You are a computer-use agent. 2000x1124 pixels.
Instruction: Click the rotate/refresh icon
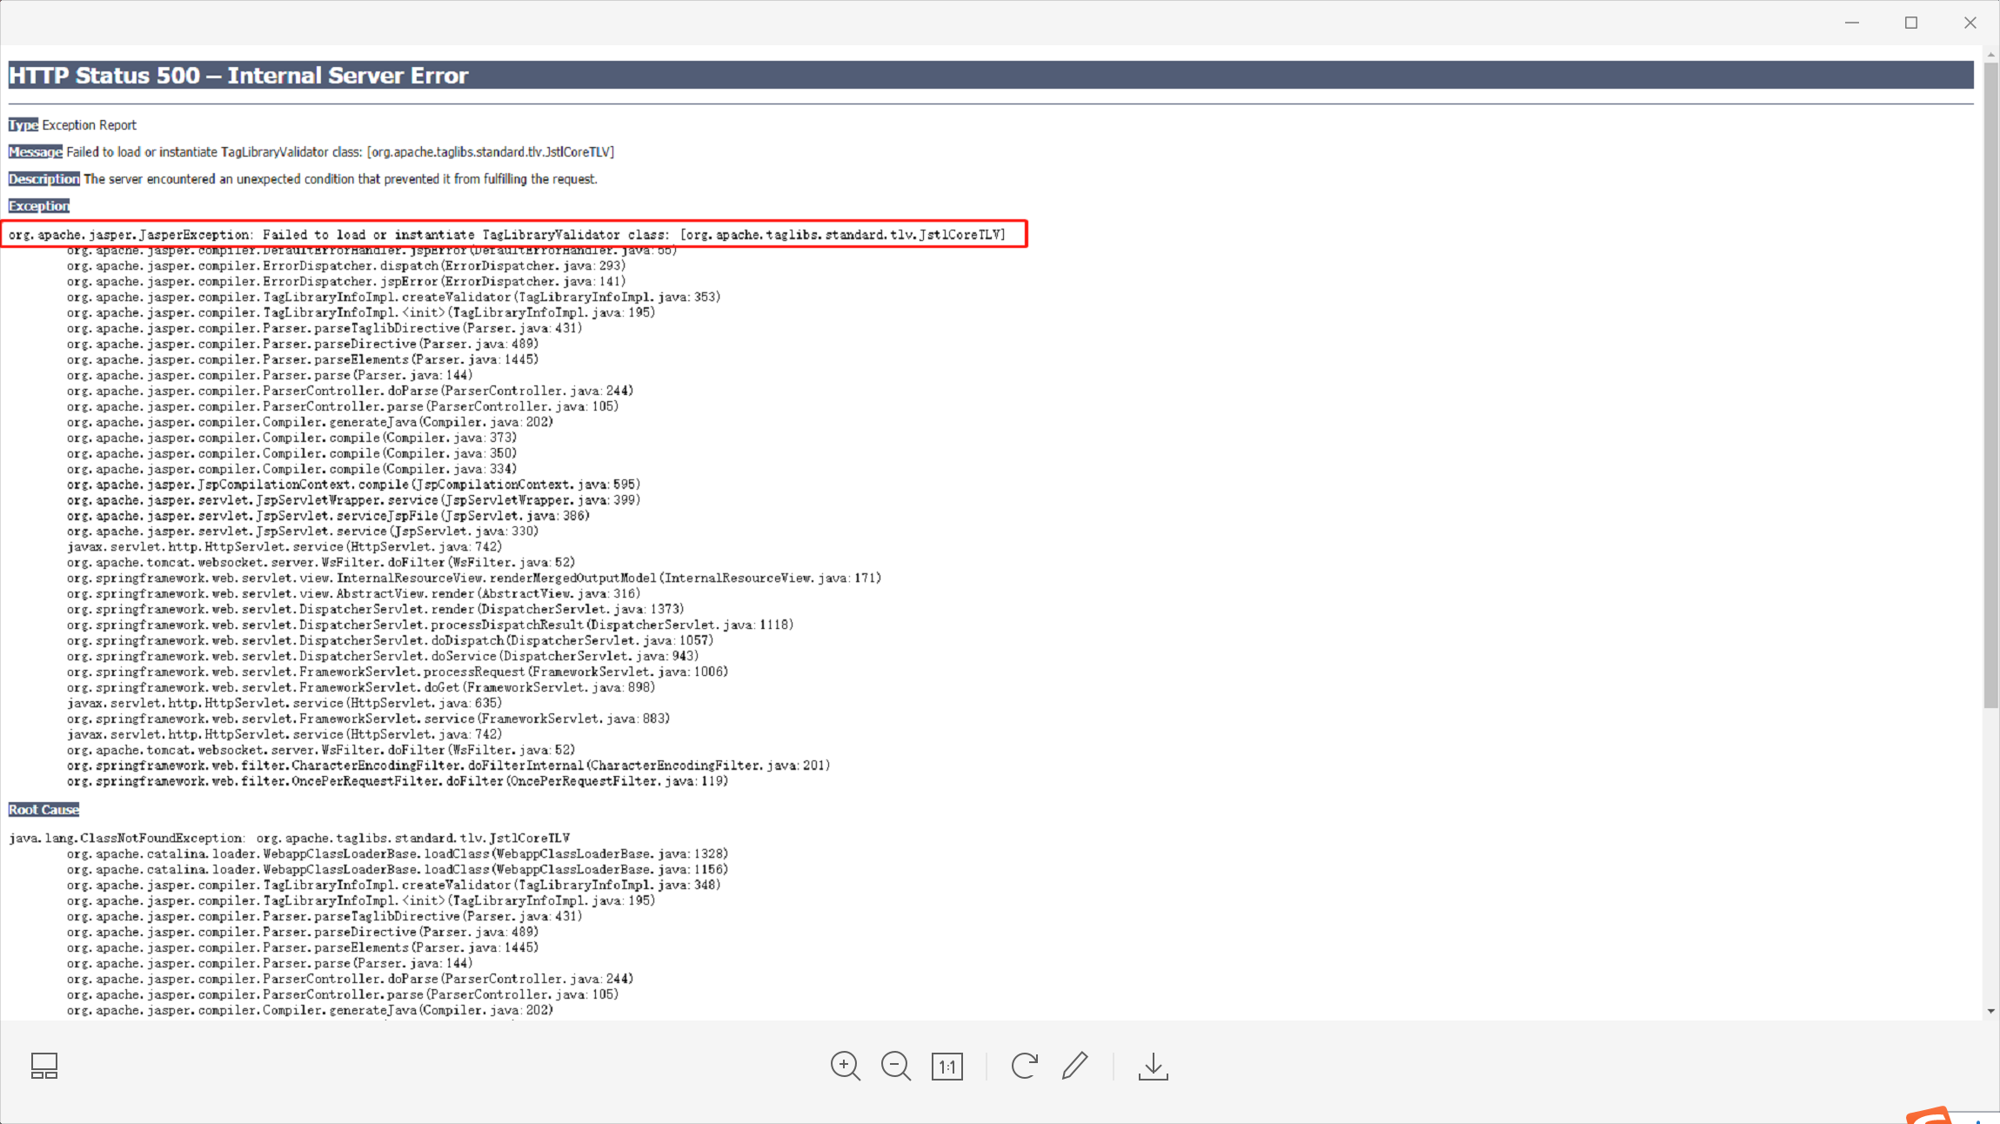tap(1025, 1065)
